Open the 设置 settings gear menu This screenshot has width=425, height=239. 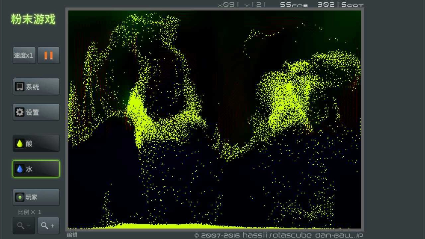36,112
